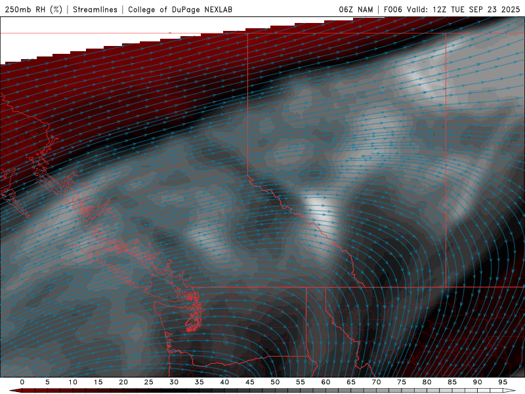The width and height of the screenshot is (525, 394).
Task: Click the color scale label "55"
Action: pyautogui.click(x=301, y=382)
